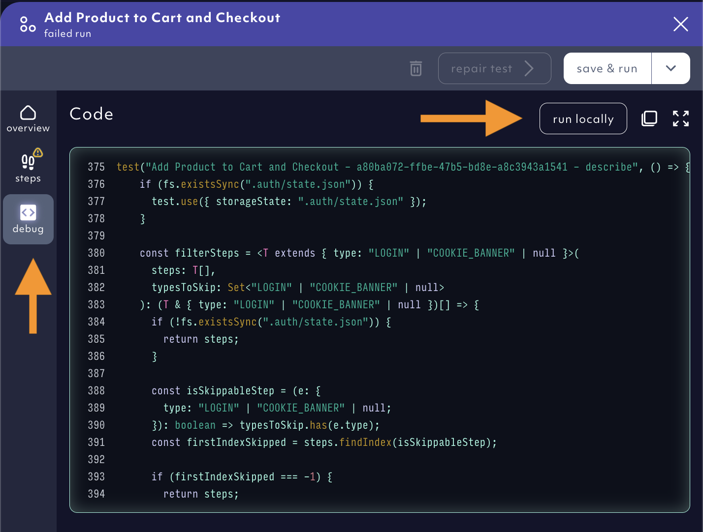Click the repair test button
This screenshot has height=532, width=703.
(x=494, y=68)
